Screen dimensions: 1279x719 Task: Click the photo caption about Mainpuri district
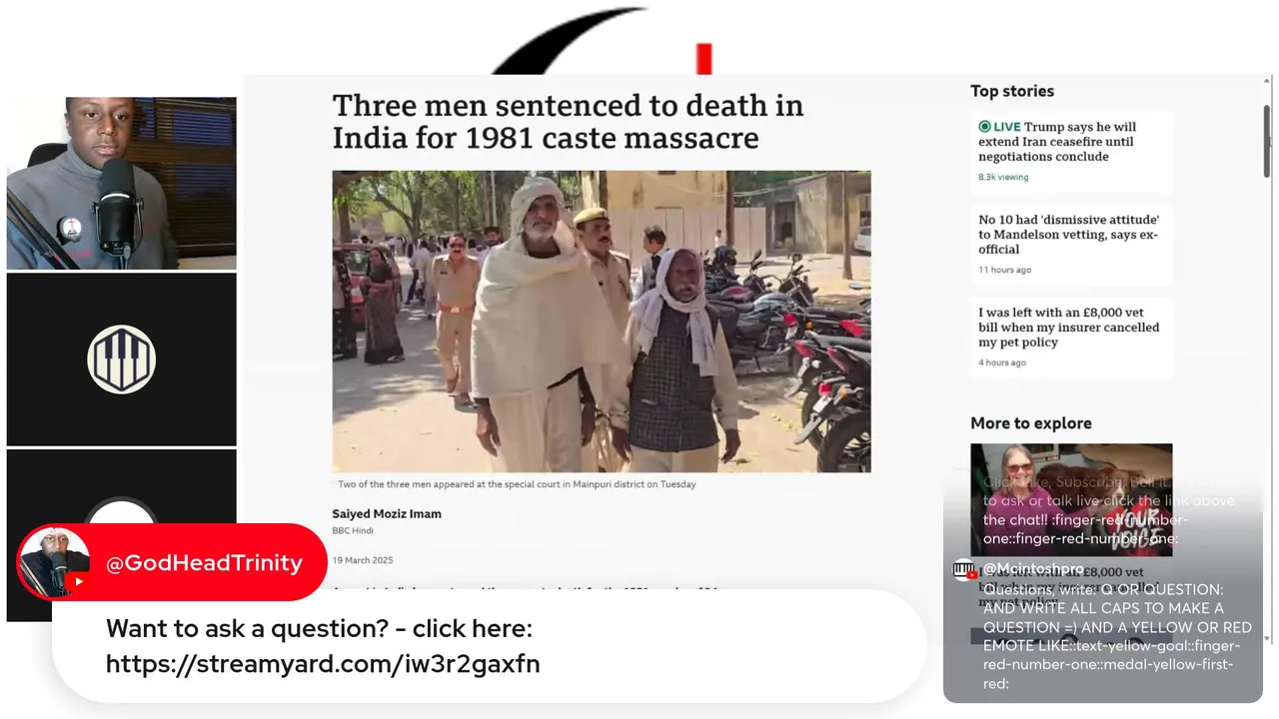pyautogui.click(x=517, y=484)
